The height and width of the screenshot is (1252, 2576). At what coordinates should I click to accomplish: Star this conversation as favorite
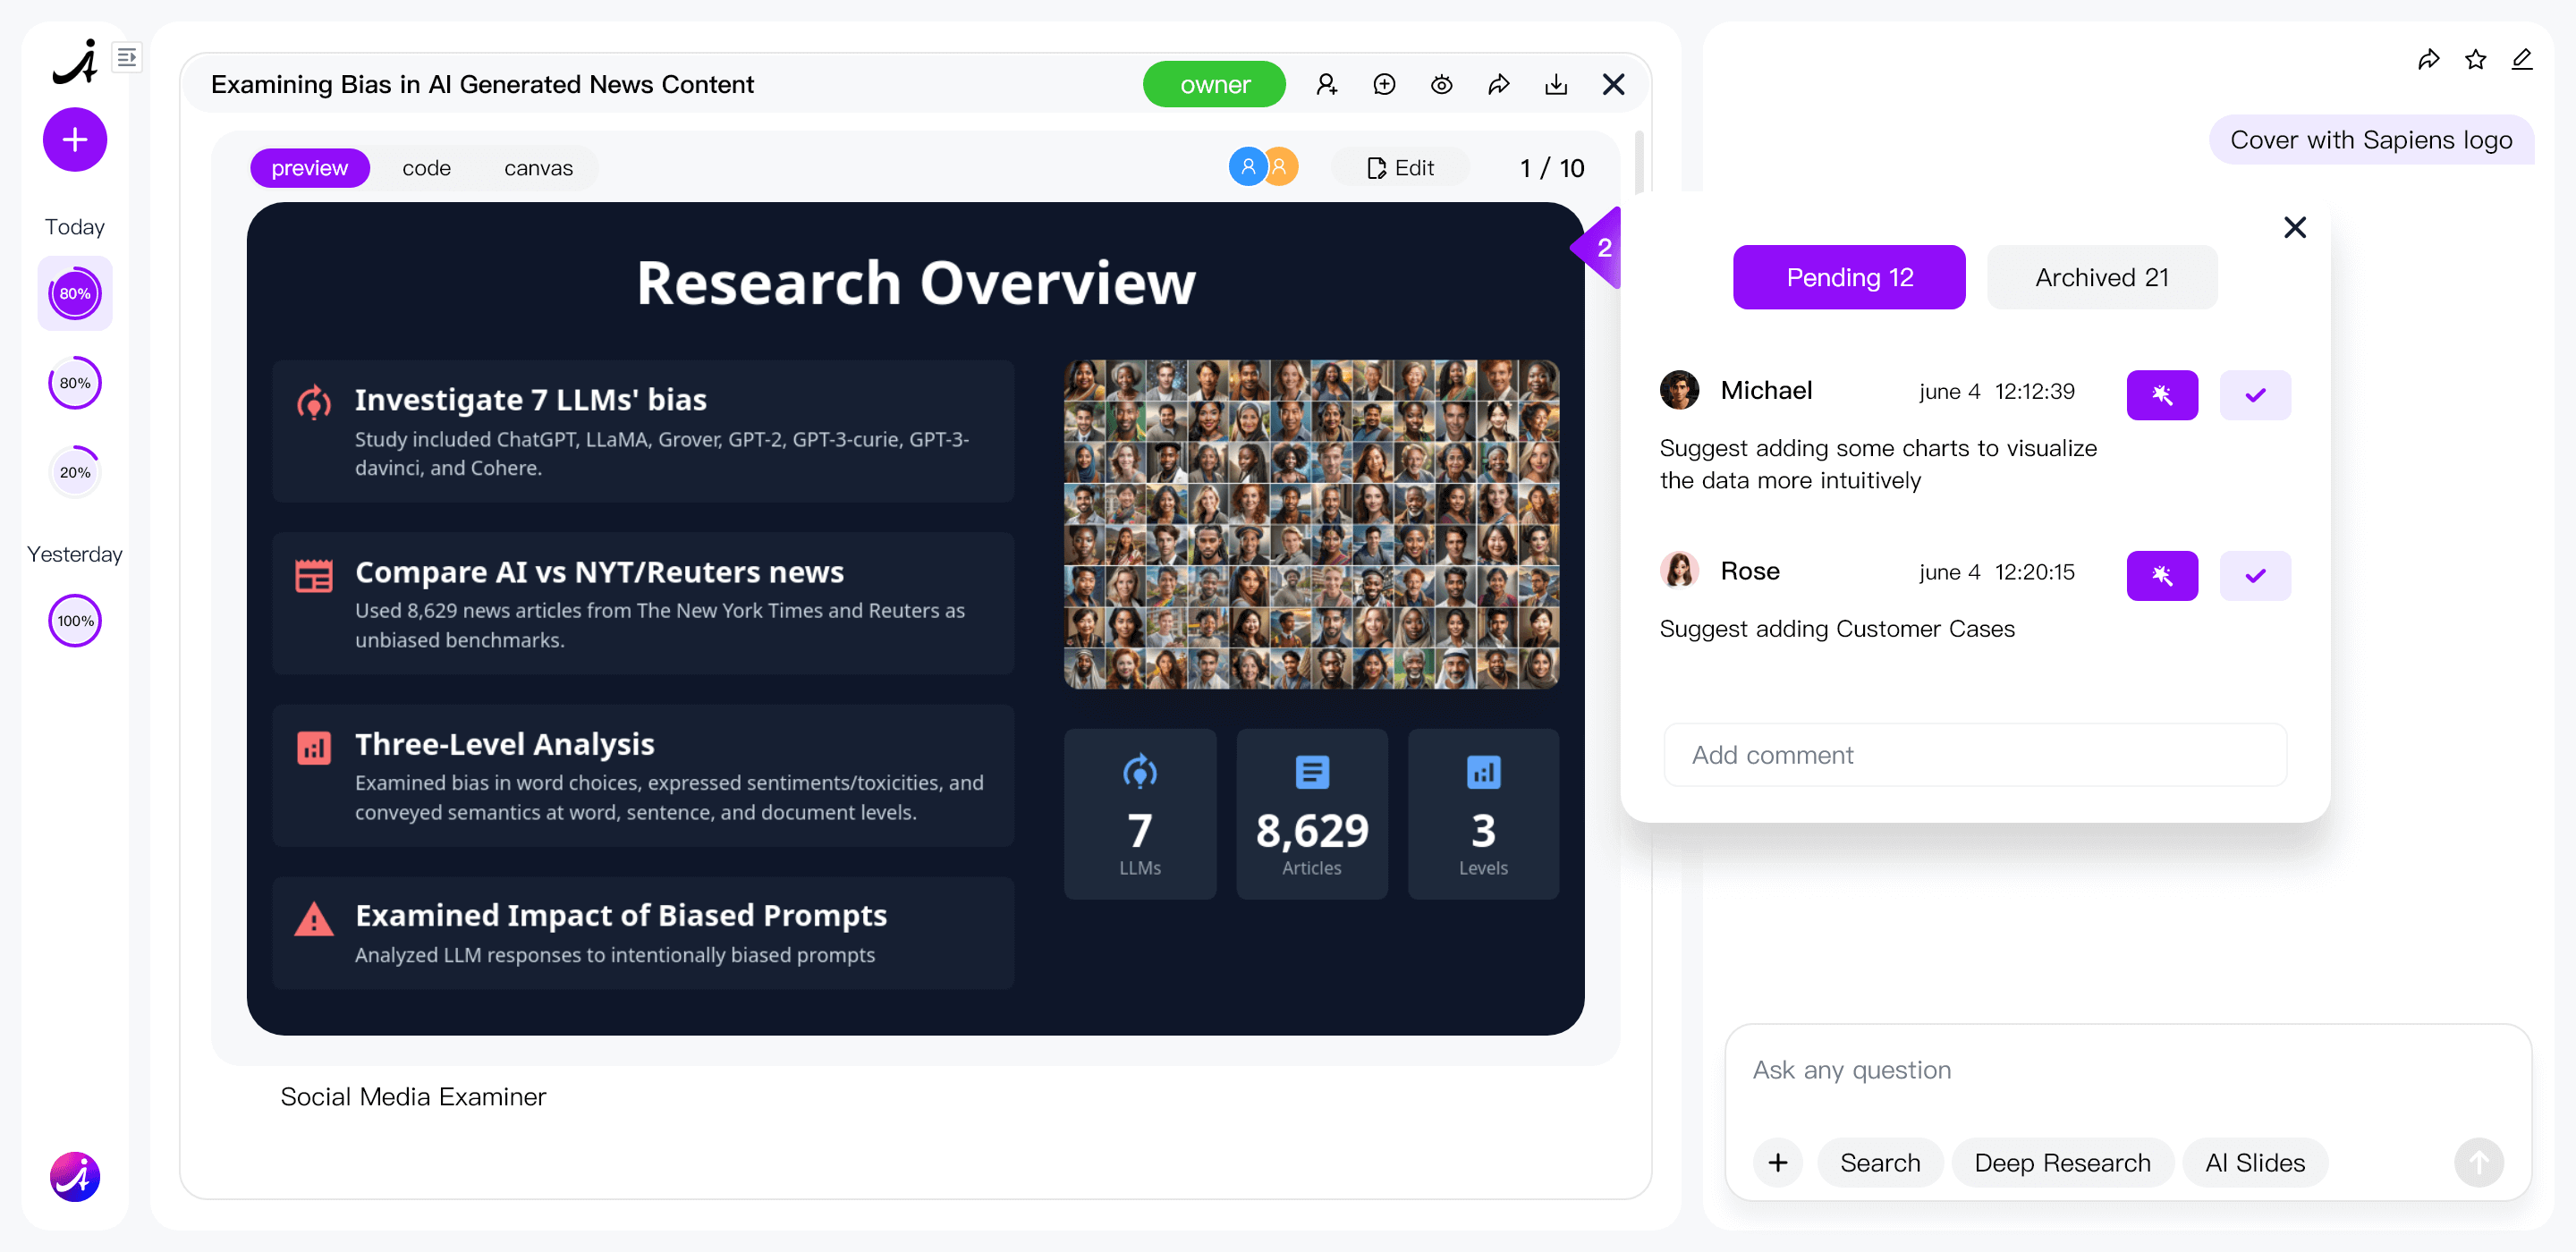coord(2475,60)
